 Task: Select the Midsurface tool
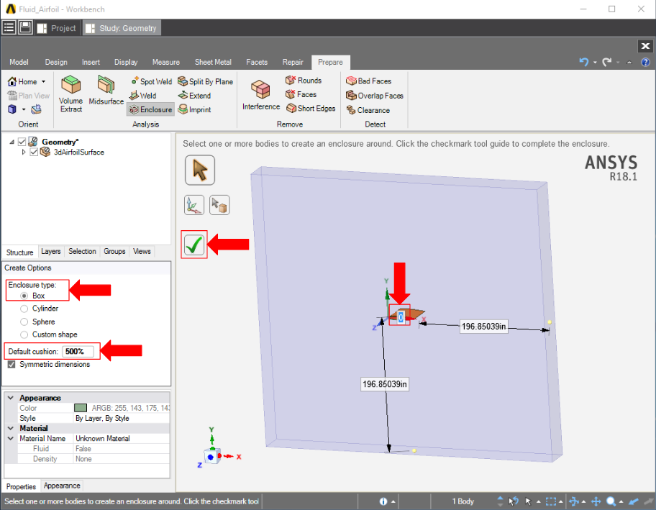(x=106, y=91)
